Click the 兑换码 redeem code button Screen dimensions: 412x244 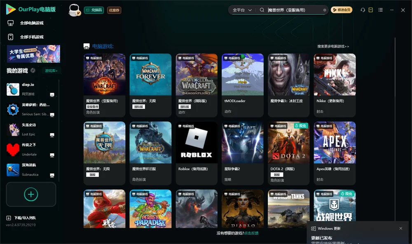(94, 10)
